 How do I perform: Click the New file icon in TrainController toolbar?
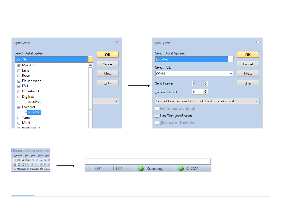pyautogui.click(x=15, y=160)
